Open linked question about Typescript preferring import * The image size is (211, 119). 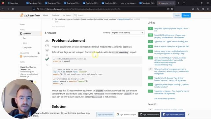[171, 29]
